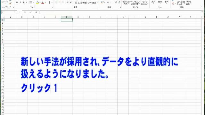Apply borders with the Borders icon
Image resolution: width=205 pixels, height=115 pixels.
pyautogui.click(x=30, y=2)
